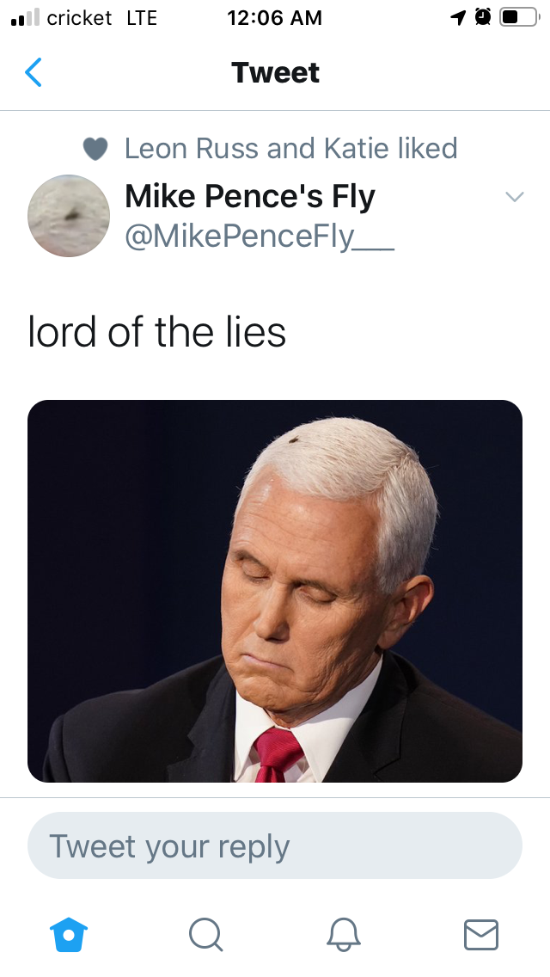The height and width of the screenshot is (977, 550).
Task: Open the Messages envelope tab
Action: click(481, 933)
